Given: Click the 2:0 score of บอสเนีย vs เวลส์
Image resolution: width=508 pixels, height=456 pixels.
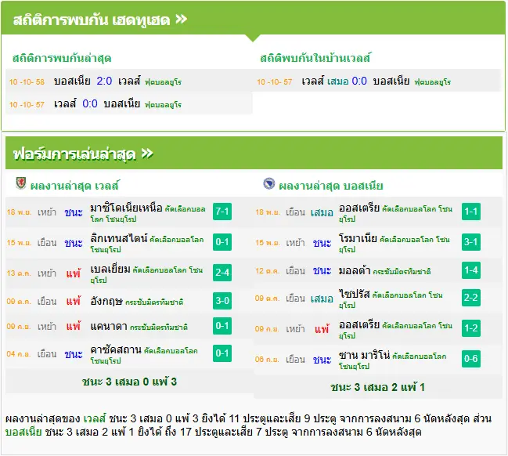Looking at the screenshot, I should coord(104,81).
